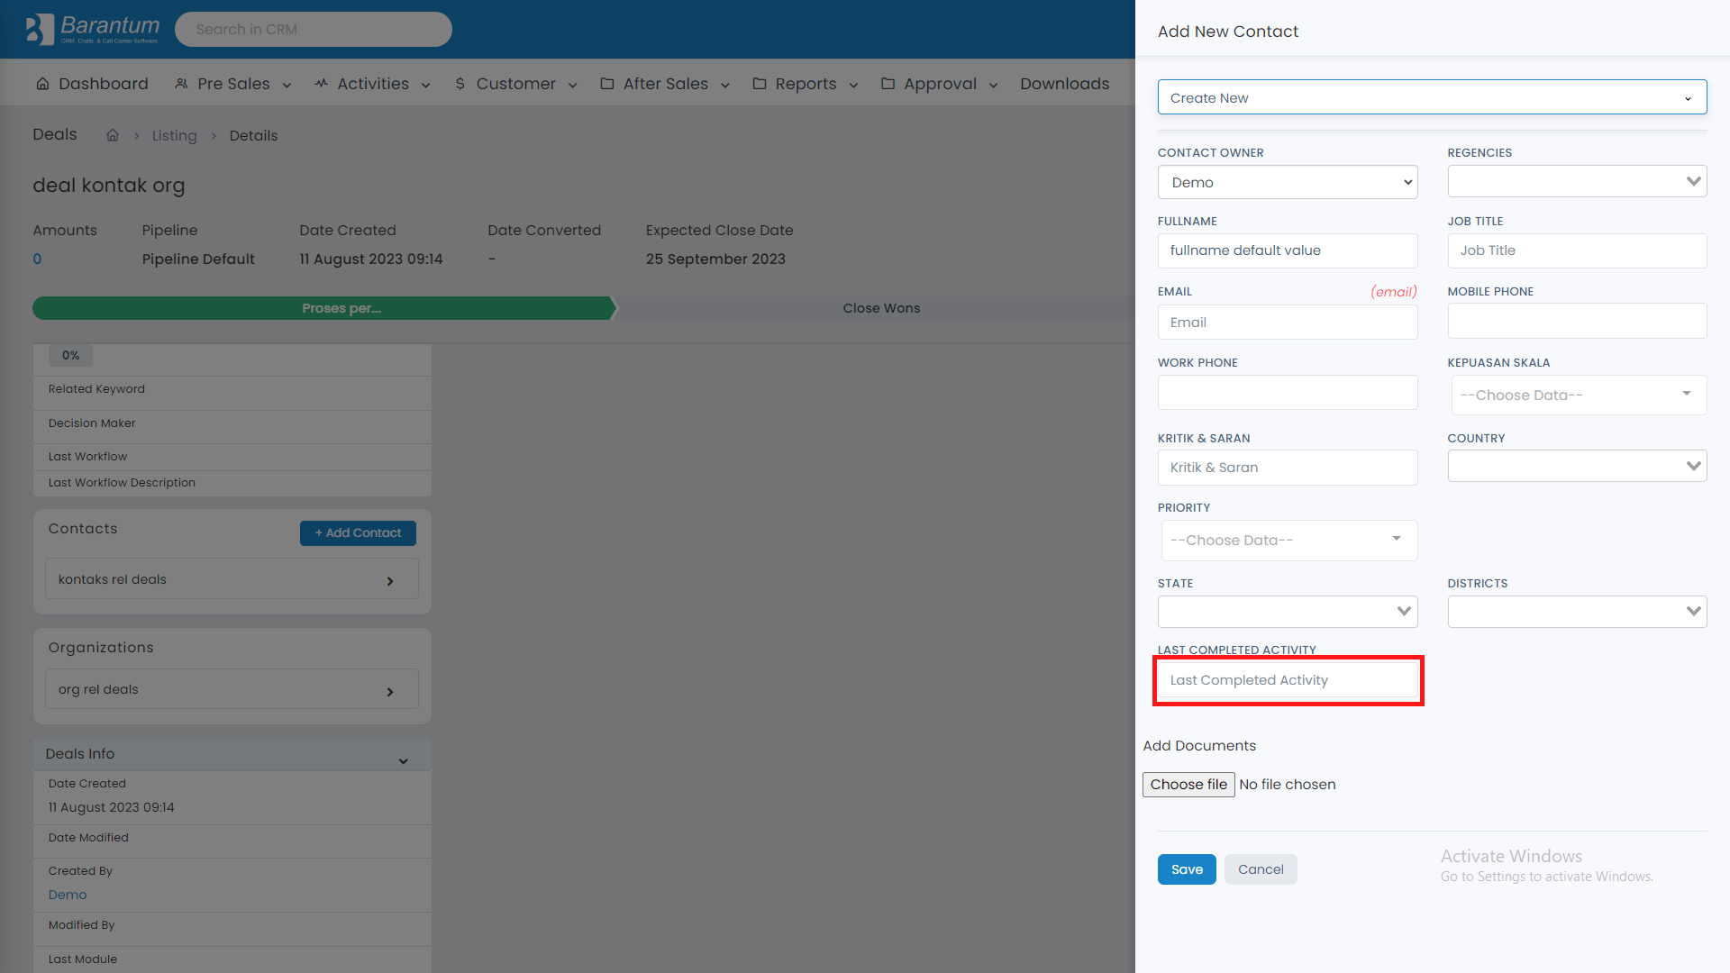Go to the Downloads page
The width and height of the screenshot is (1730, 973).
(1064, 84)
